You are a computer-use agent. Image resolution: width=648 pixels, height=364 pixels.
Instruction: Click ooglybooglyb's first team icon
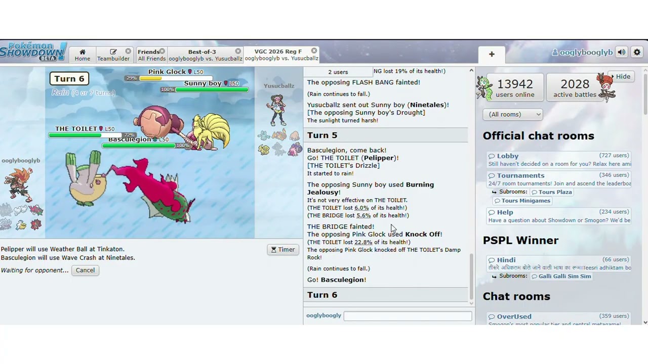pyautogui.click(x=6, y=210)
